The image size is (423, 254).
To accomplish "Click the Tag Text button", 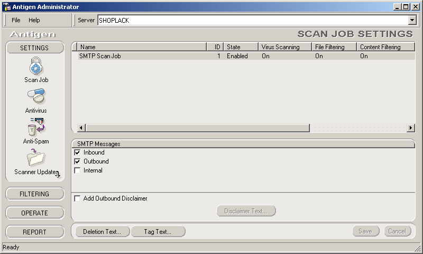I will [x=158, y=232].
